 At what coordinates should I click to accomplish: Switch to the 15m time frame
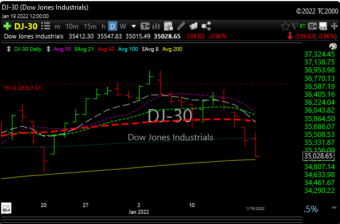pos(90,27)
